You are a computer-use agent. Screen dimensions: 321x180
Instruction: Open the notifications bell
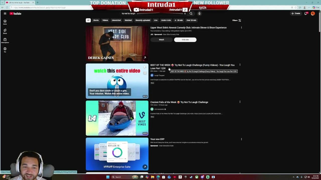pyautogui.click(x=306, y=13)
